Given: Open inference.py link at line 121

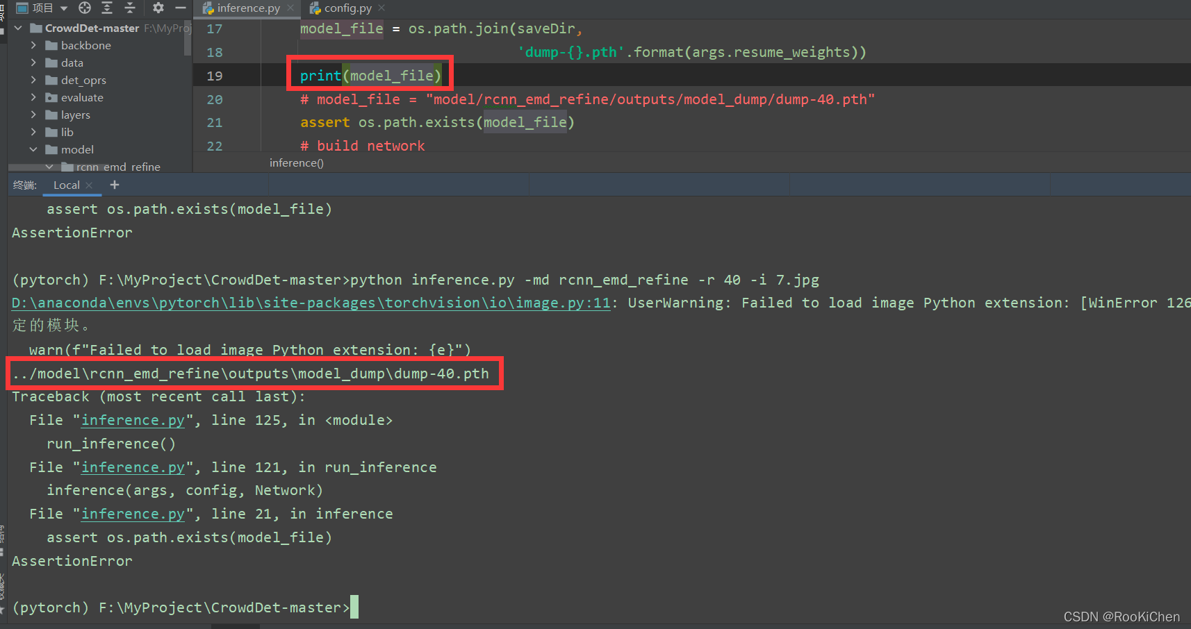Looking at the screenshot, I should [x=133, y=467].
